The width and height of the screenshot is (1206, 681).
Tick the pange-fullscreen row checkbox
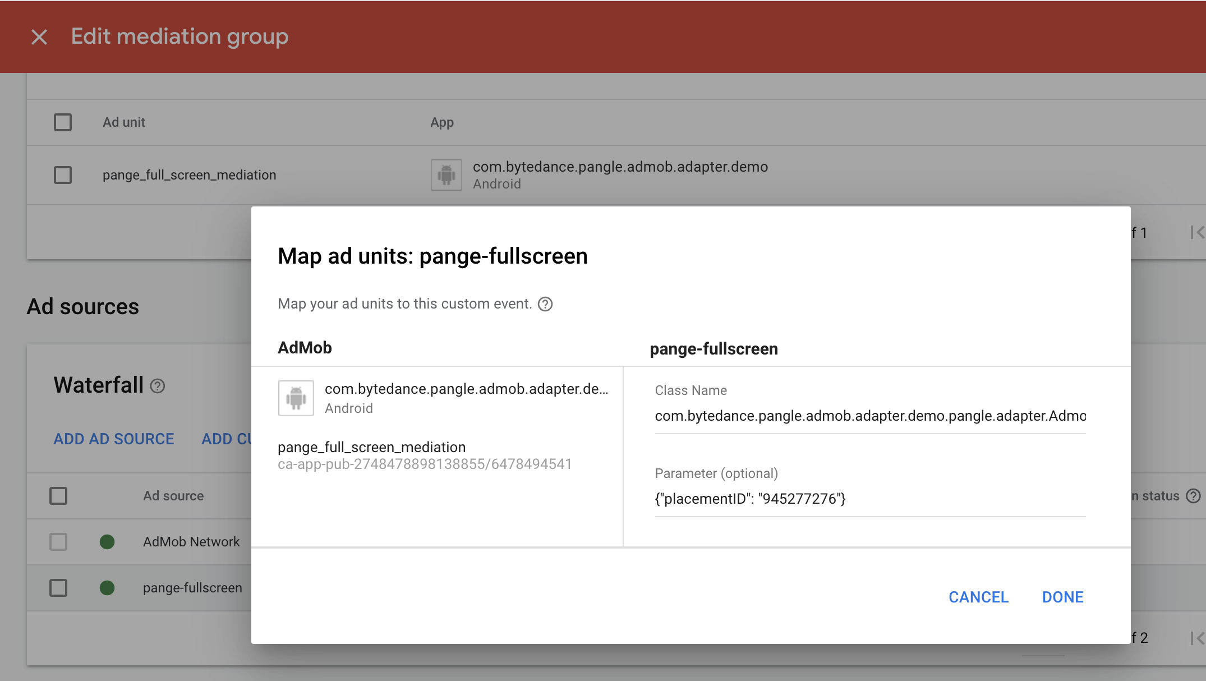pyautogui.click(x=58, y=588)
